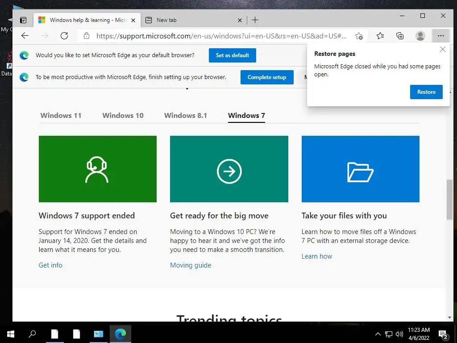Open the profile avatar icon
The image size is (457, 343).
pyautogui.click(x=420, y=36)
